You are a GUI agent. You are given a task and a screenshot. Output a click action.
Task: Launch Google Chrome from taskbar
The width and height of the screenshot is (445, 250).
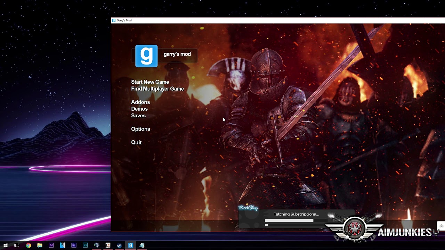tap(28, 245)
